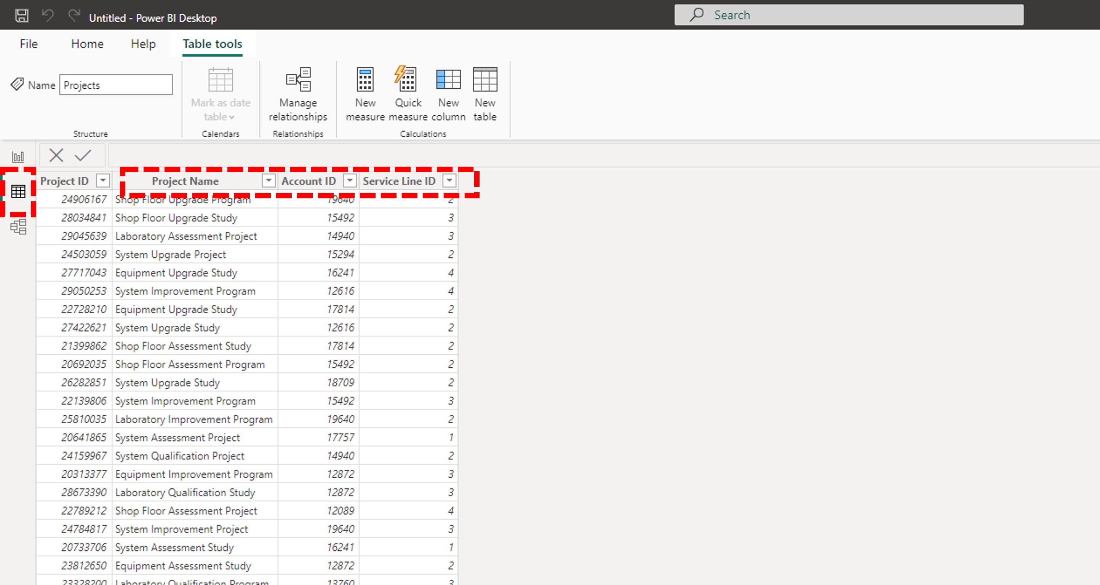Cancel the formula with the X button
1100x585 pixels.
[x=56, y=155]
